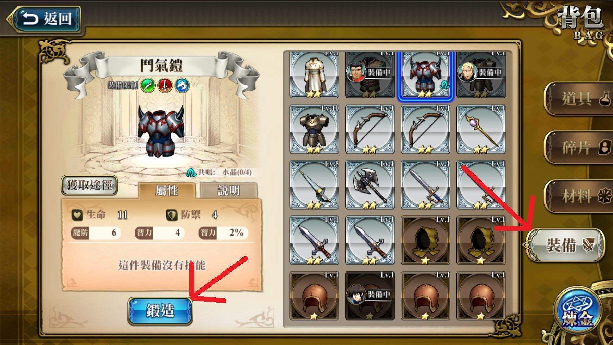Select the white robe equipment icon
Viewport: 613px width, 345px height.
[314, 75]
